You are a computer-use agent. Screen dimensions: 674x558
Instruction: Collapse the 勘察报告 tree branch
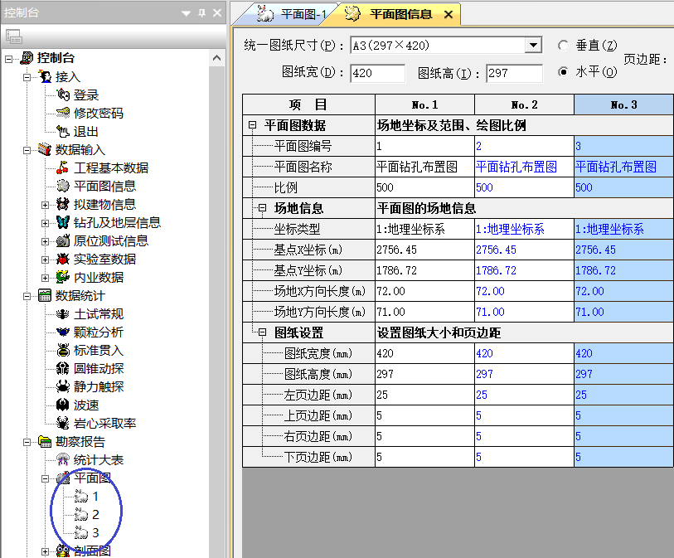(27, 443)
